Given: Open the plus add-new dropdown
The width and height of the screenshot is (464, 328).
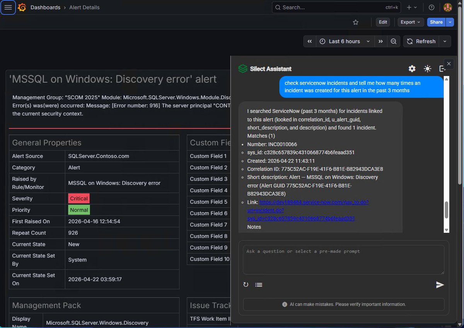Looking at the screenshot, I should tap(412, 7).
